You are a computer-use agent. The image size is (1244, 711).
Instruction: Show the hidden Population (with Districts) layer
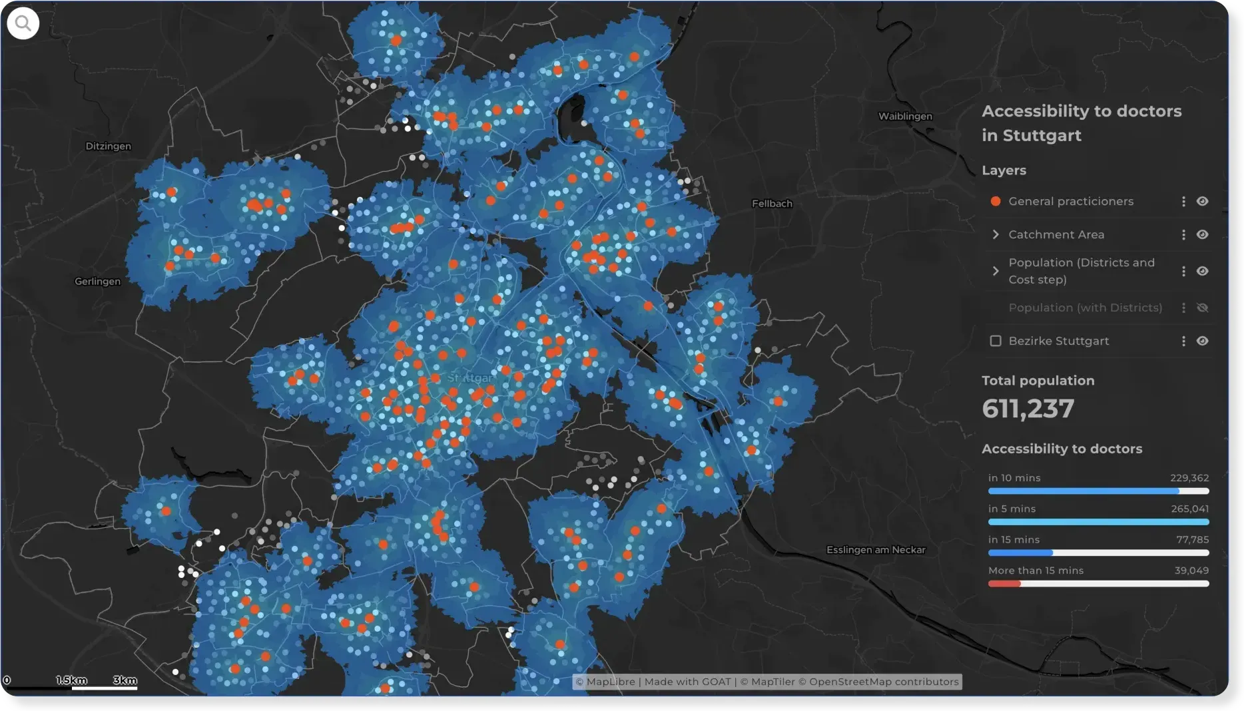click(1202, 308)
